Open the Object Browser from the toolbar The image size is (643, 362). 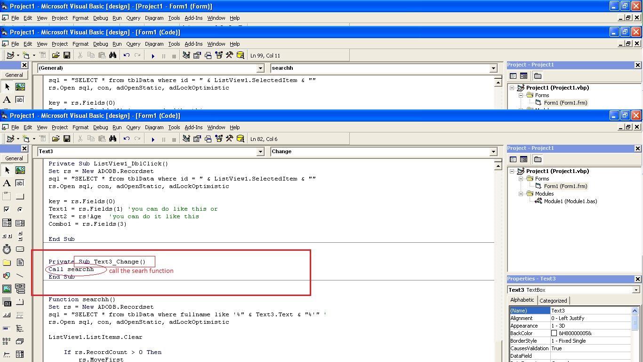tap(218, 138)
